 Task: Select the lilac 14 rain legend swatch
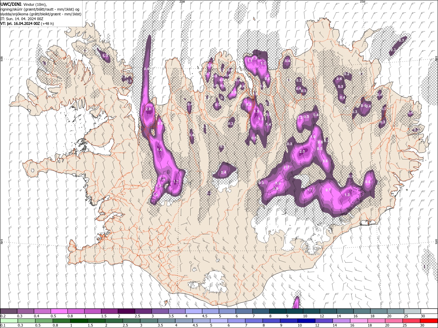(x=342, y=321)
